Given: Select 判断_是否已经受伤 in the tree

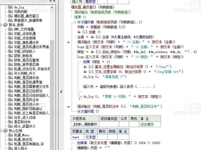Looking at the screenshot, I should (x=28, y=91).
